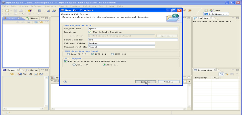The height and width of the screenshot is (115, 242).
Task: Click Zoom Out magnifier in Image panel
Action: pyautogui.click(x=25, y=74)
